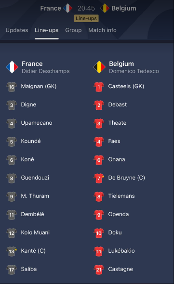
Task: Click Doku's red number 10 jersey icon
Action: (x=99, y=233)
